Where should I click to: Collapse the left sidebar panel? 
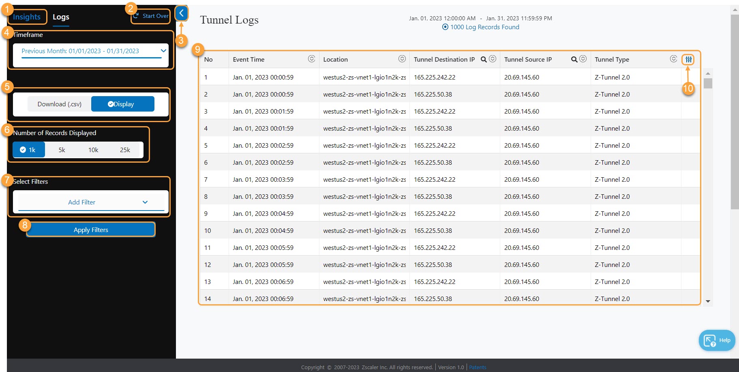181,13
